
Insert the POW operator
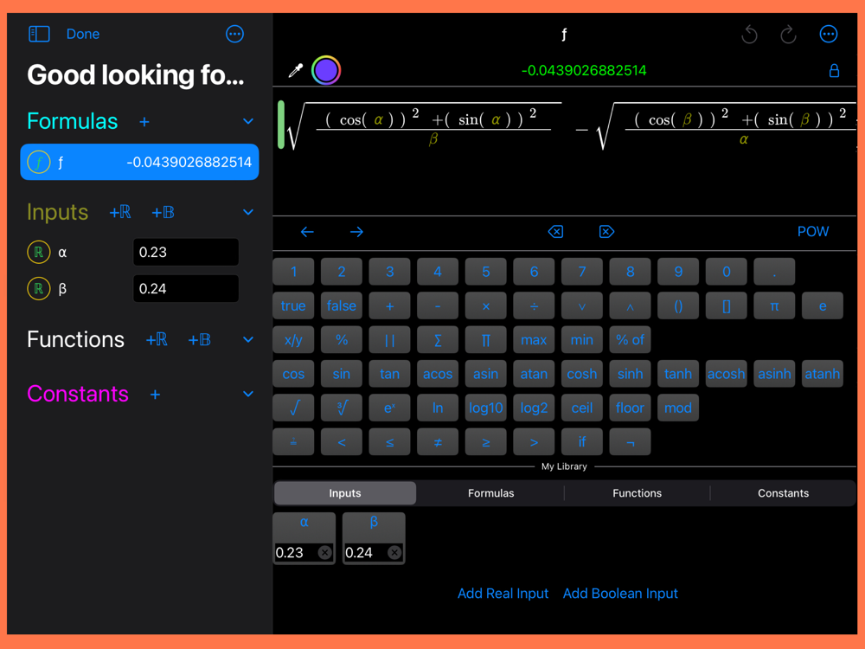pos(813,232)
